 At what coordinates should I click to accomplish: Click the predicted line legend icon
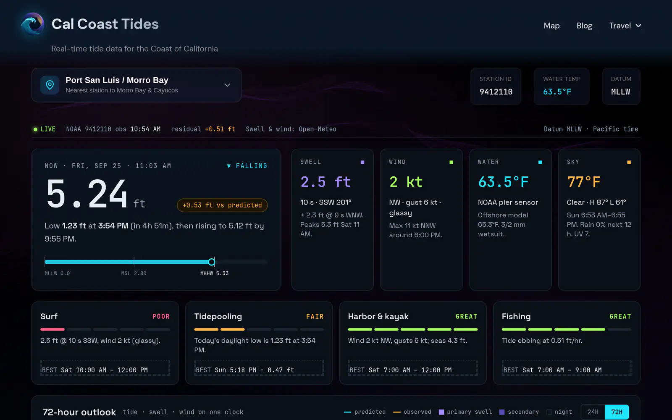tap(347, 412)
